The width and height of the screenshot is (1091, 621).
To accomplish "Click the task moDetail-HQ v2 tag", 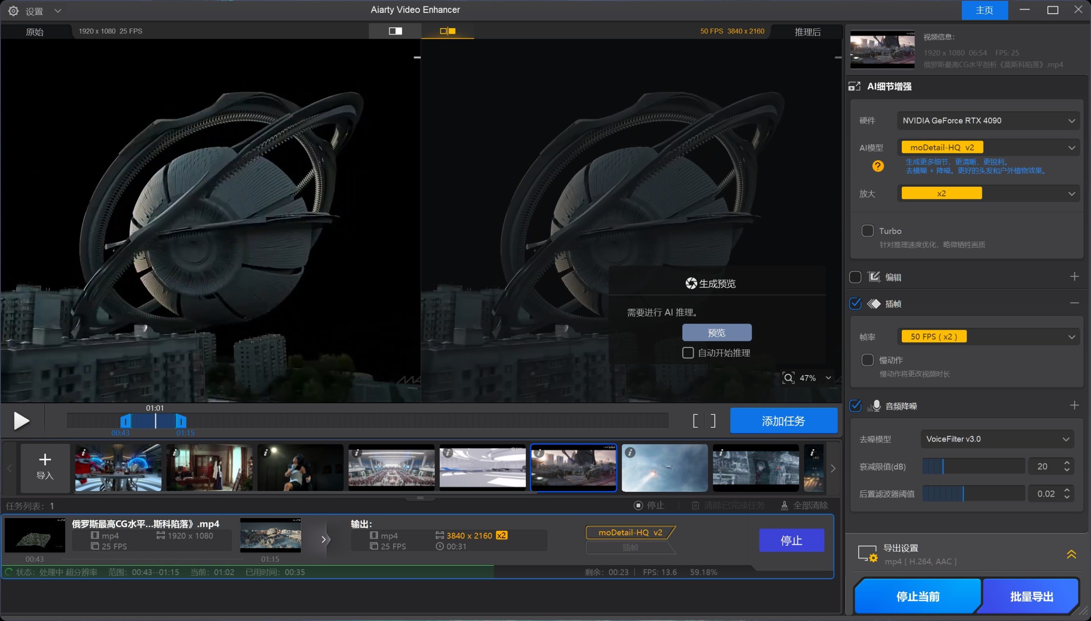I will click(630, 533).
